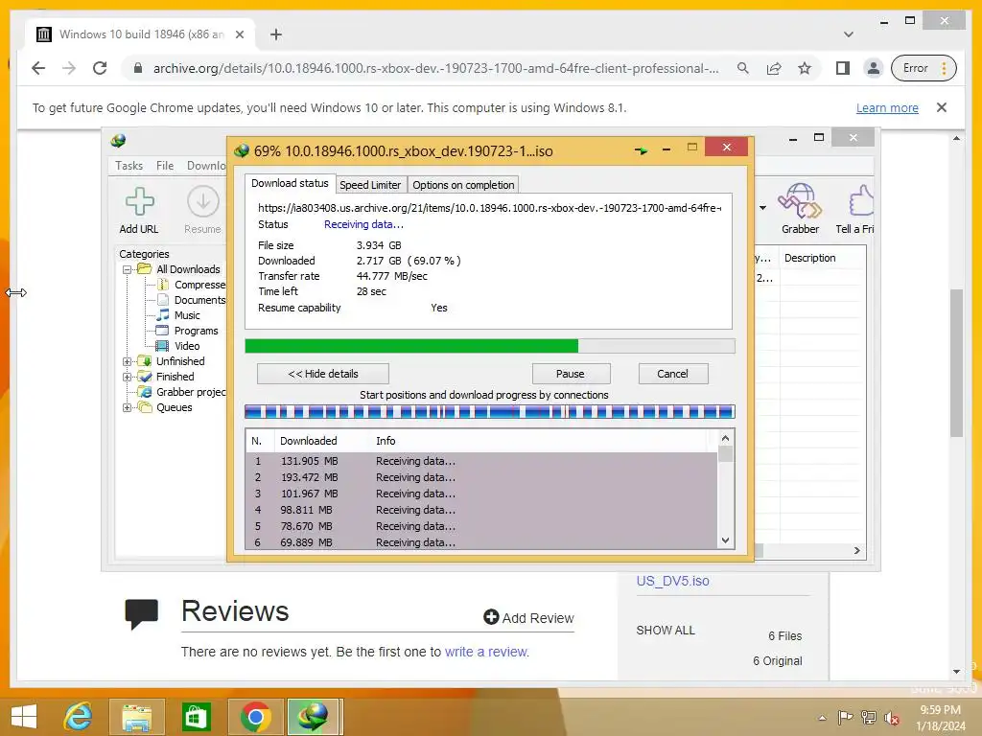The width and height of the screenshot is (982, 736).
Task: Open Chrome Error menu button
Action: (x=924, y=68)
